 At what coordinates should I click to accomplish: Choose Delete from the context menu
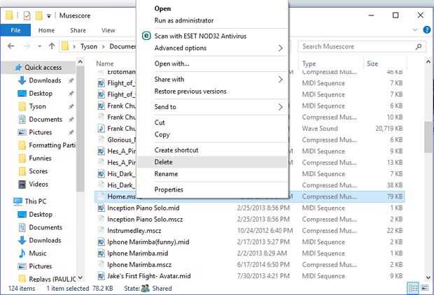(163, 162)
